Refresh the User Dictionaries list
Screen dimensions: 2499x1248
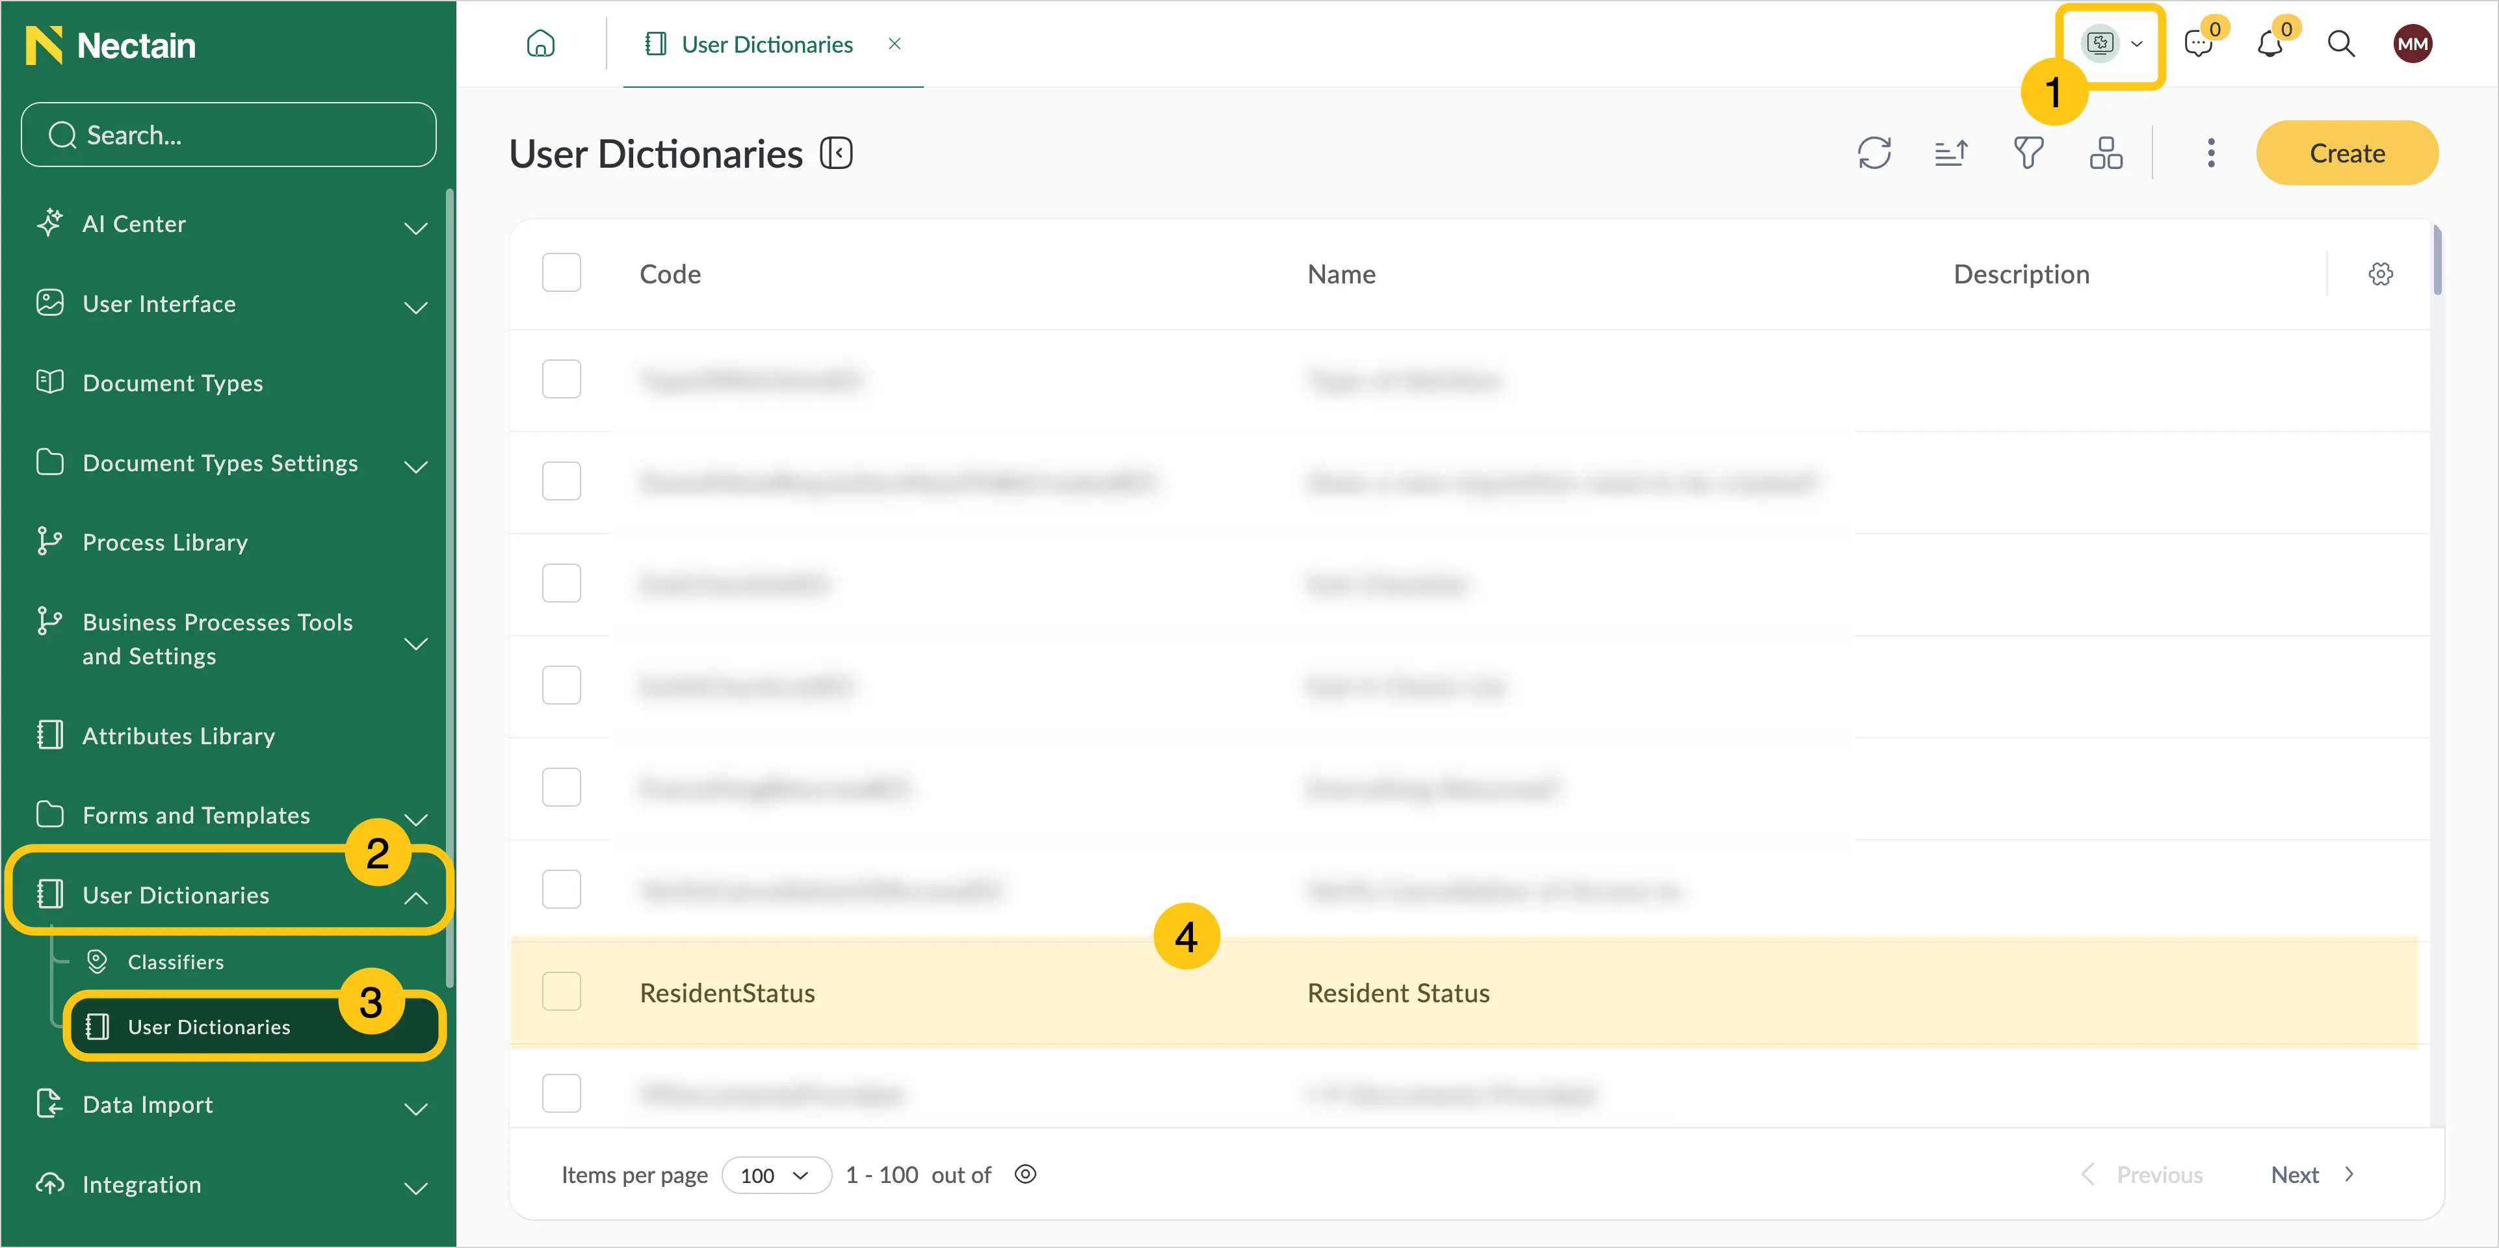coord(1874,153)
